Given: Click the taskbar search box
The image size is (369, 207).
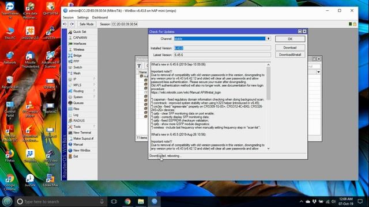Looking at the screenshot, I should (61, 201).
